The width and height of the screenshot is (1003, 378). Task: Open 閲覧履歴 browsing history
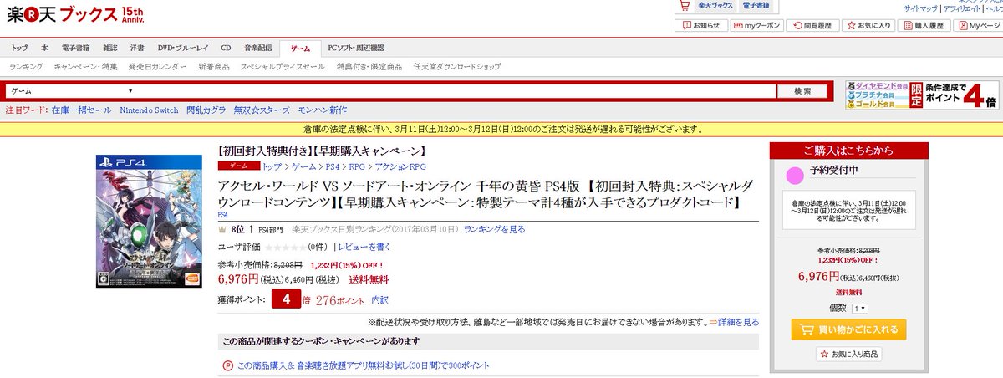coord(812,26)
